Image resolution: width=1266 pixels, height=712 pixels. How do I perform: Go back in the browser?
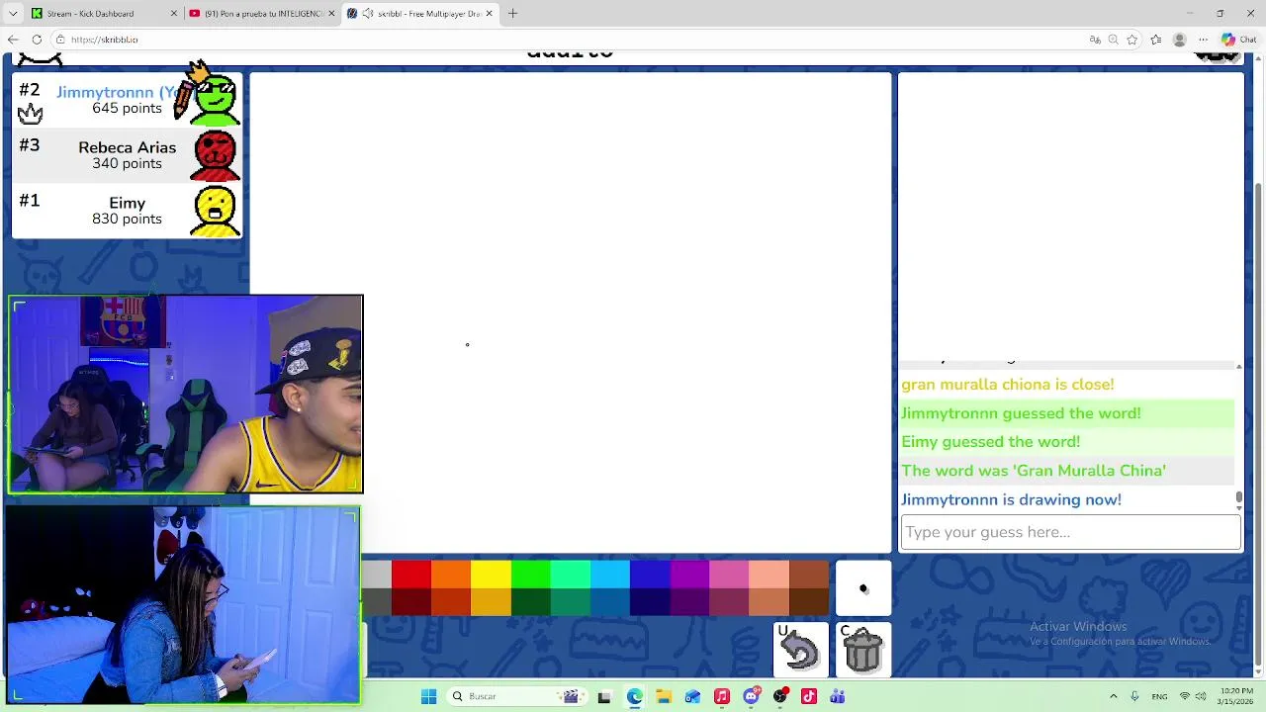pyautogui.click(x=13, y=40)
